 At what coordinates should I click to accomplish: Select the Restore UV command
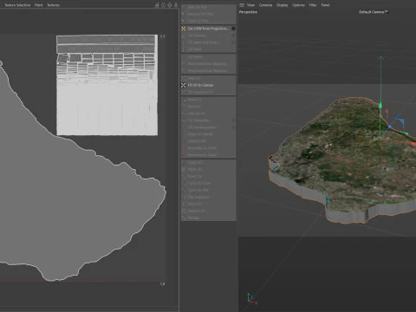pyautogui.click(x=208, y=211)
